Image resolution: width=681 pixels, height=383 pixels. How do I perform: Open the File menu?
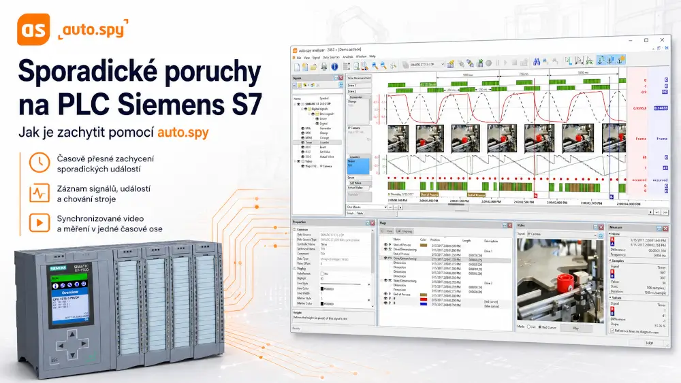(299, 58)
